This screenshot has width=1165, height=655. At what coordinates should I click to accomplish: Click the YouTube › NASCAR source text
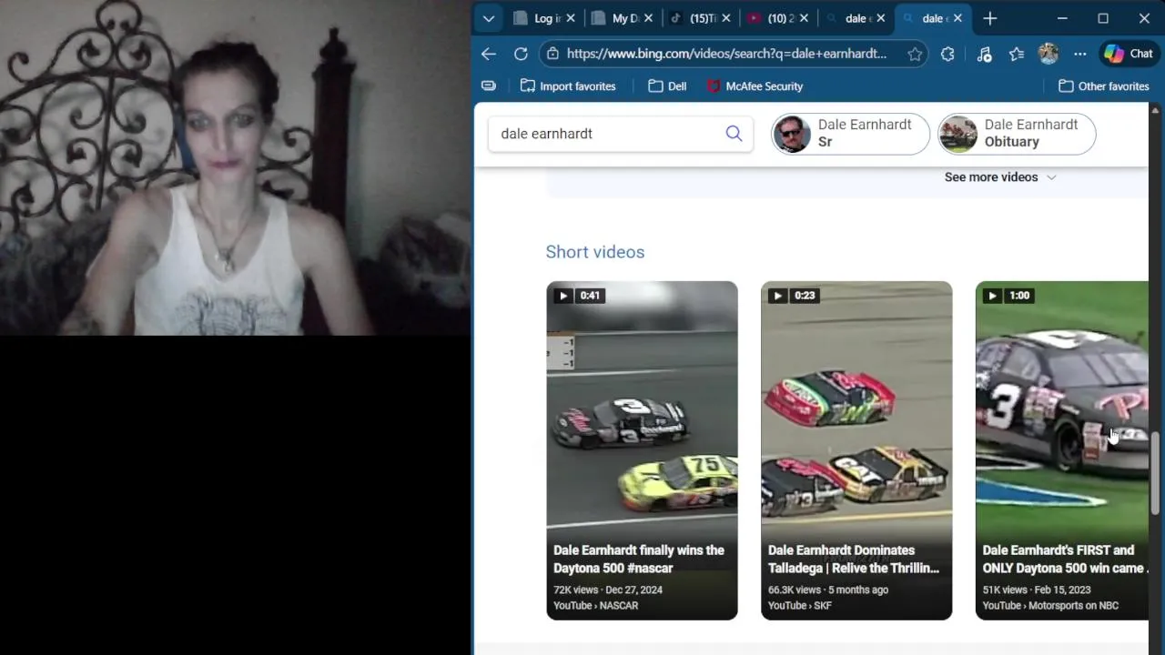click(x=595, y=606)
